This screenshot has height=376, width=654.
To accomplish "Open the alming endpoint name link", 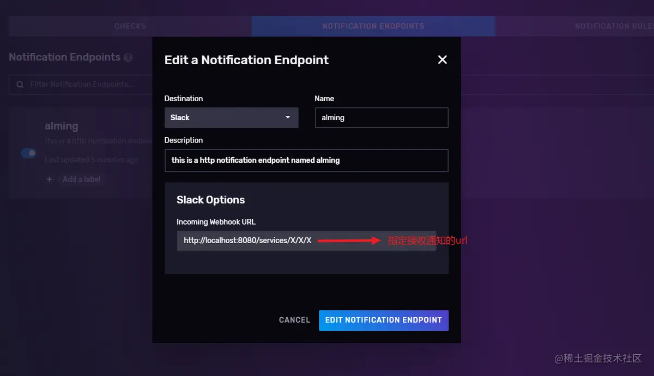I will [x=61, y=126].
